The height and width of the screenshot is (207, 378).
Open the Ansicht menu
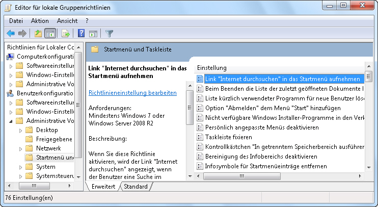point(67,21)
